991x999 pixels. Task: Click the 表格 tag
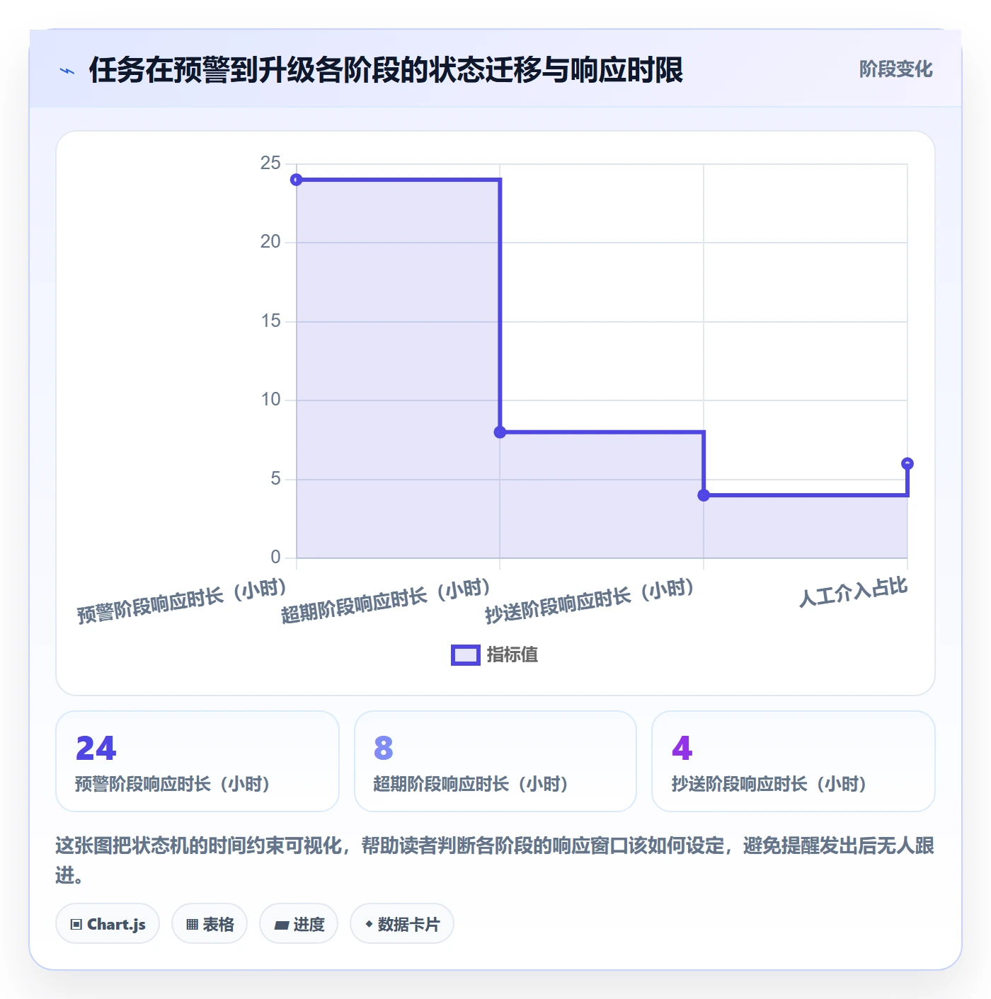click(x=210, y=924)
